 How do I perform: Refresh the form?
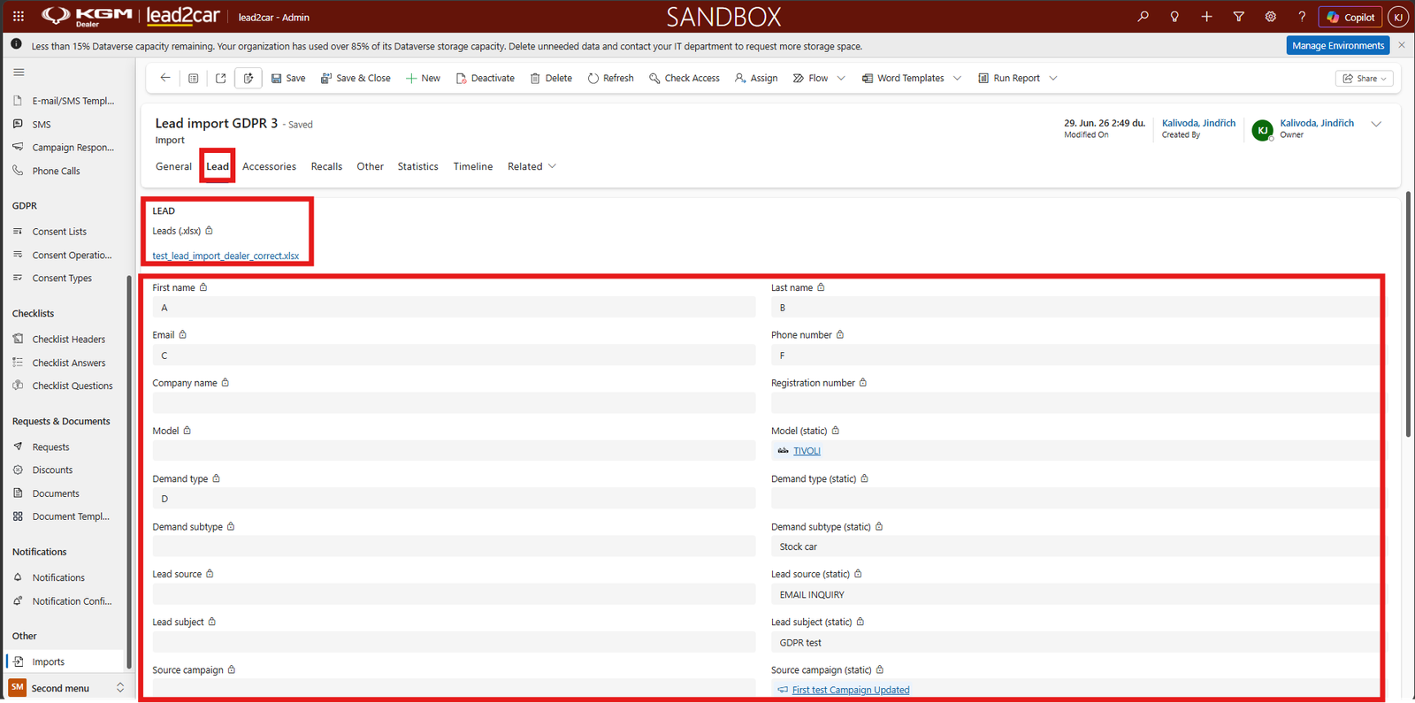(610, 78)
